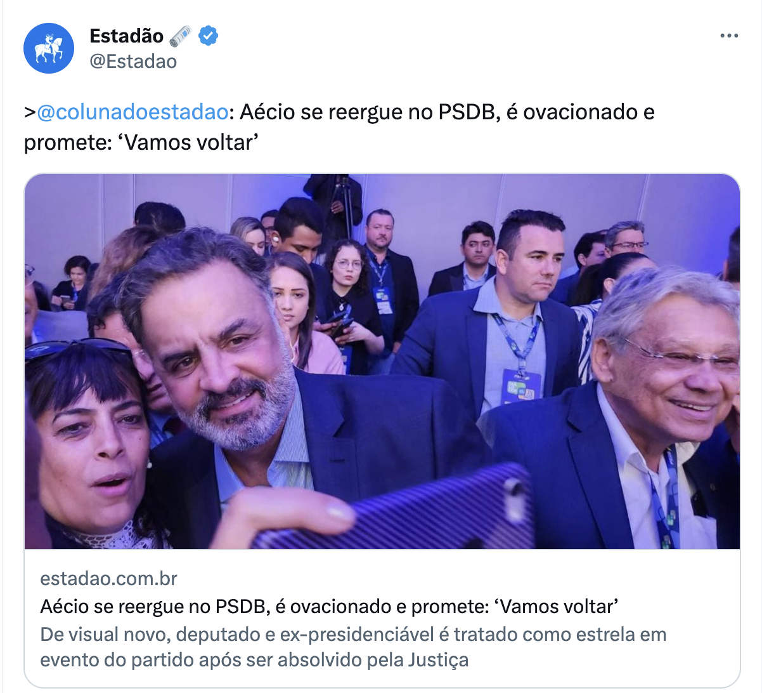This screenshot has width=762, height=693.
Task: Click the Estadão display name
Action: (x=126, y=36)
